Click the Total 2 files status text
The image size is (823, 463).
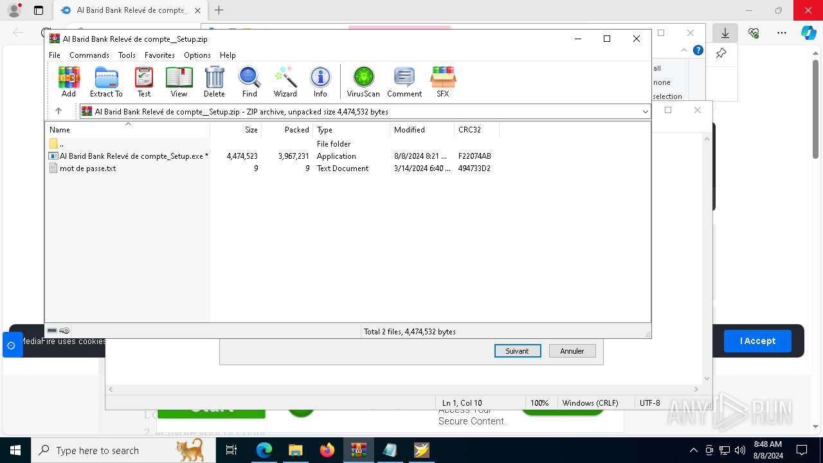[410, 332]
